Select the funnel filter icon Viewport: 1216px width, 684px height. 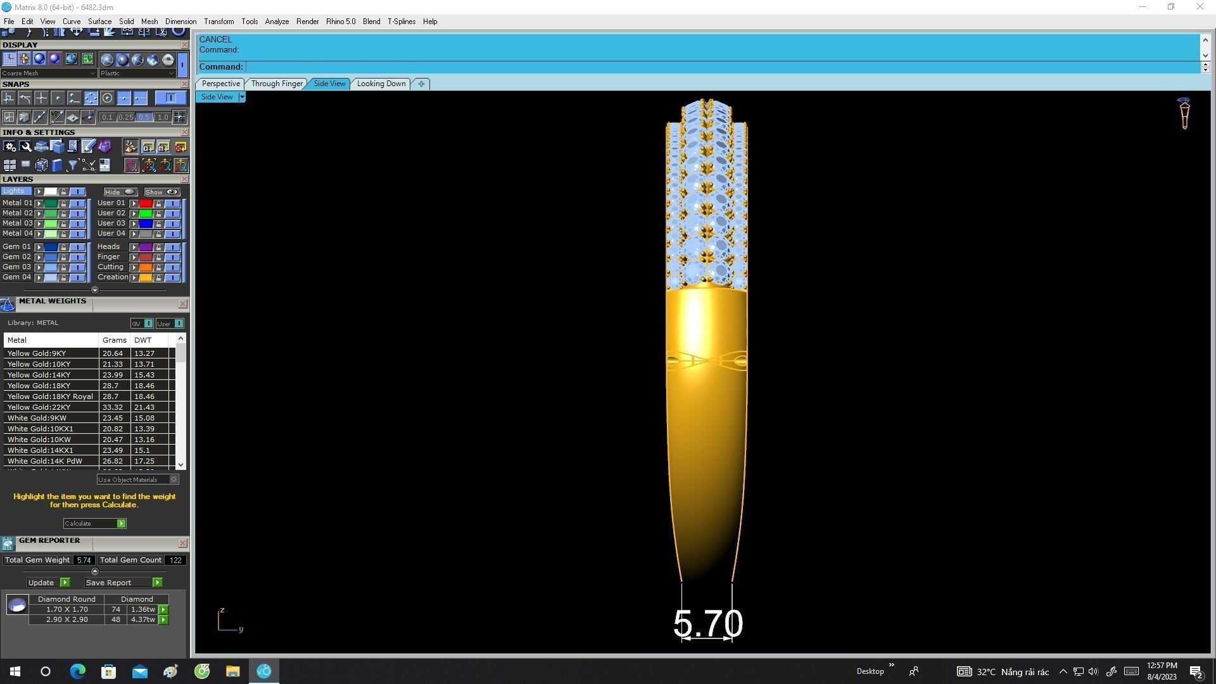(x=73, y=165)
